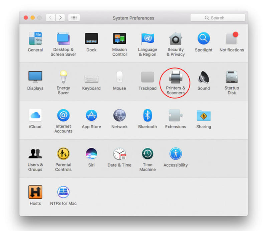This screenshot has width=267, height=231.
Task: Click inside the Search field
Action: pos(218,17)
